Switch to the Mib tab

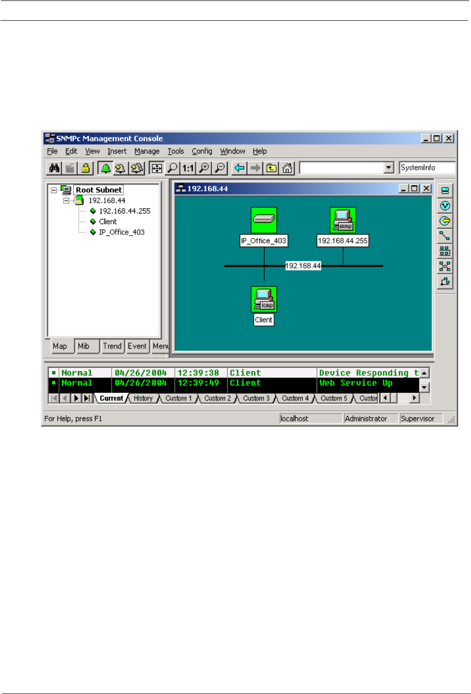[87, 346]
